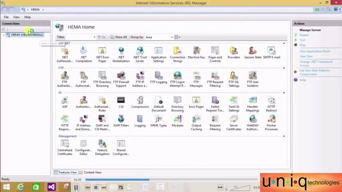342x192 pixels.
Task: Collapse the Management group
Action: [284, 136]
